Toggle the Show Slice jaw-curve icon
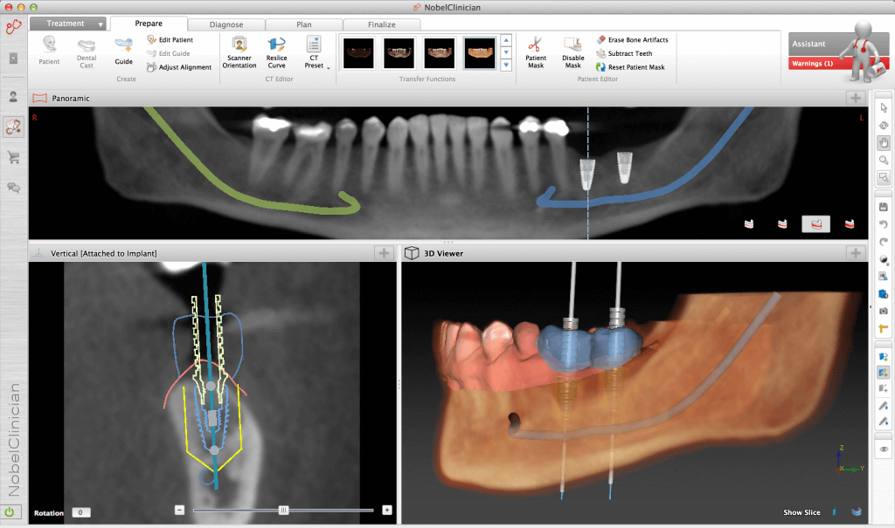This screenshot has height=528, width=895. [857, 512]
